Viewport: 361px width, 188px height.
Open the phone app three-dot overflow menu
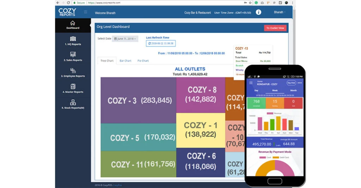[300, 83]
